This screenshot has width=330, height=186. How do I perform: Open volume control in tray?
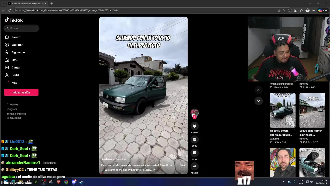[311, 182]
